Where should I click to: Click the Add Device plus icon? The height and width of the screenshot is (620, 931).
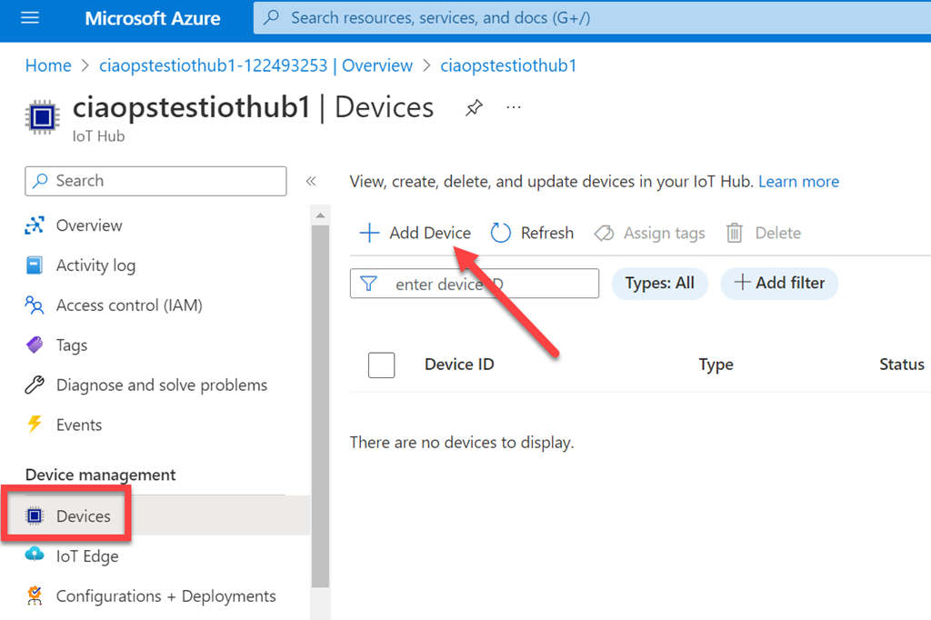pyautogui.click(x=369, y=233)
